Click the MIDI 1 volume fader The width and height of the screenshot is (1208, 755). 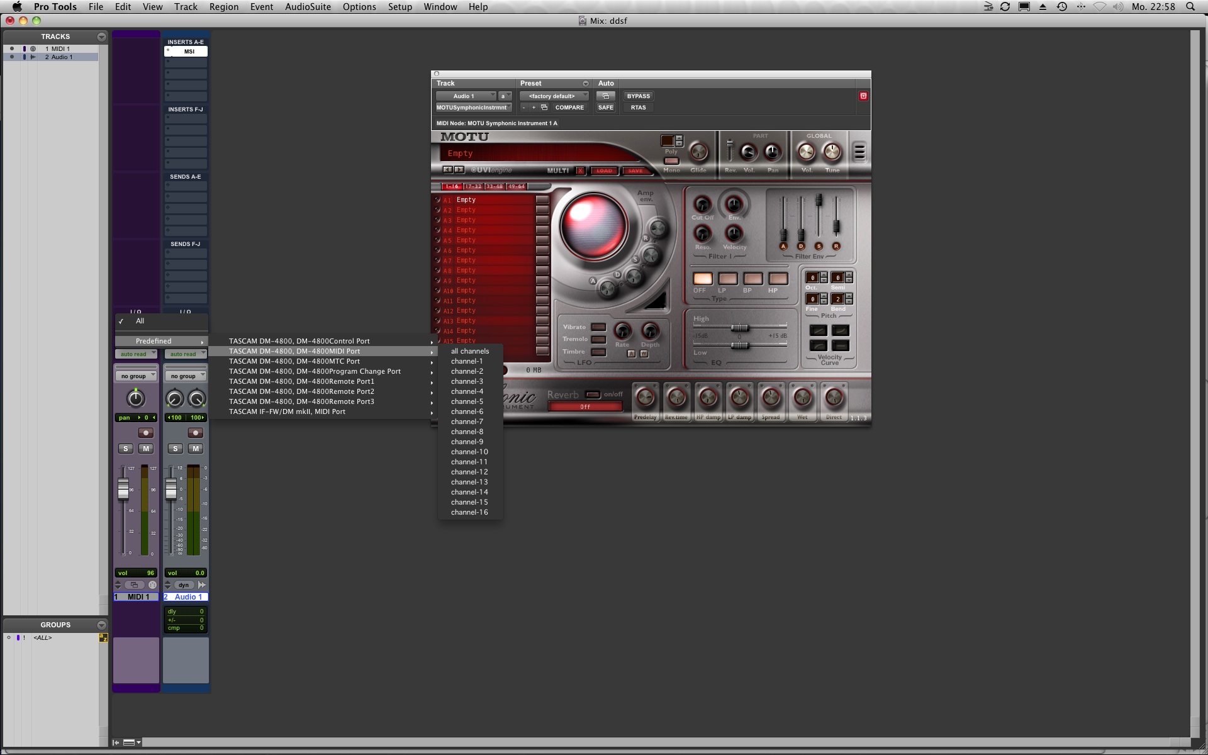tap(123, 489)
